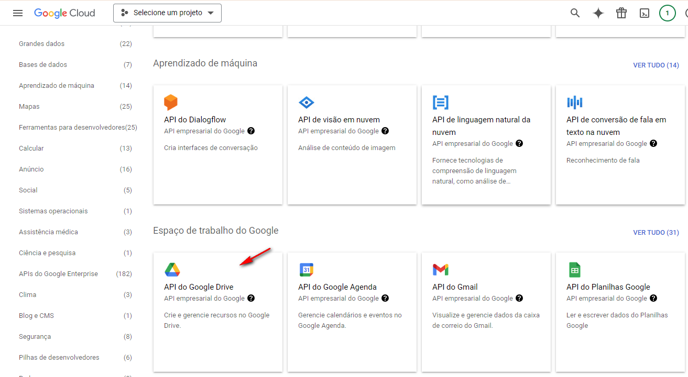Click help icon under API de linguagem natural

519,143
